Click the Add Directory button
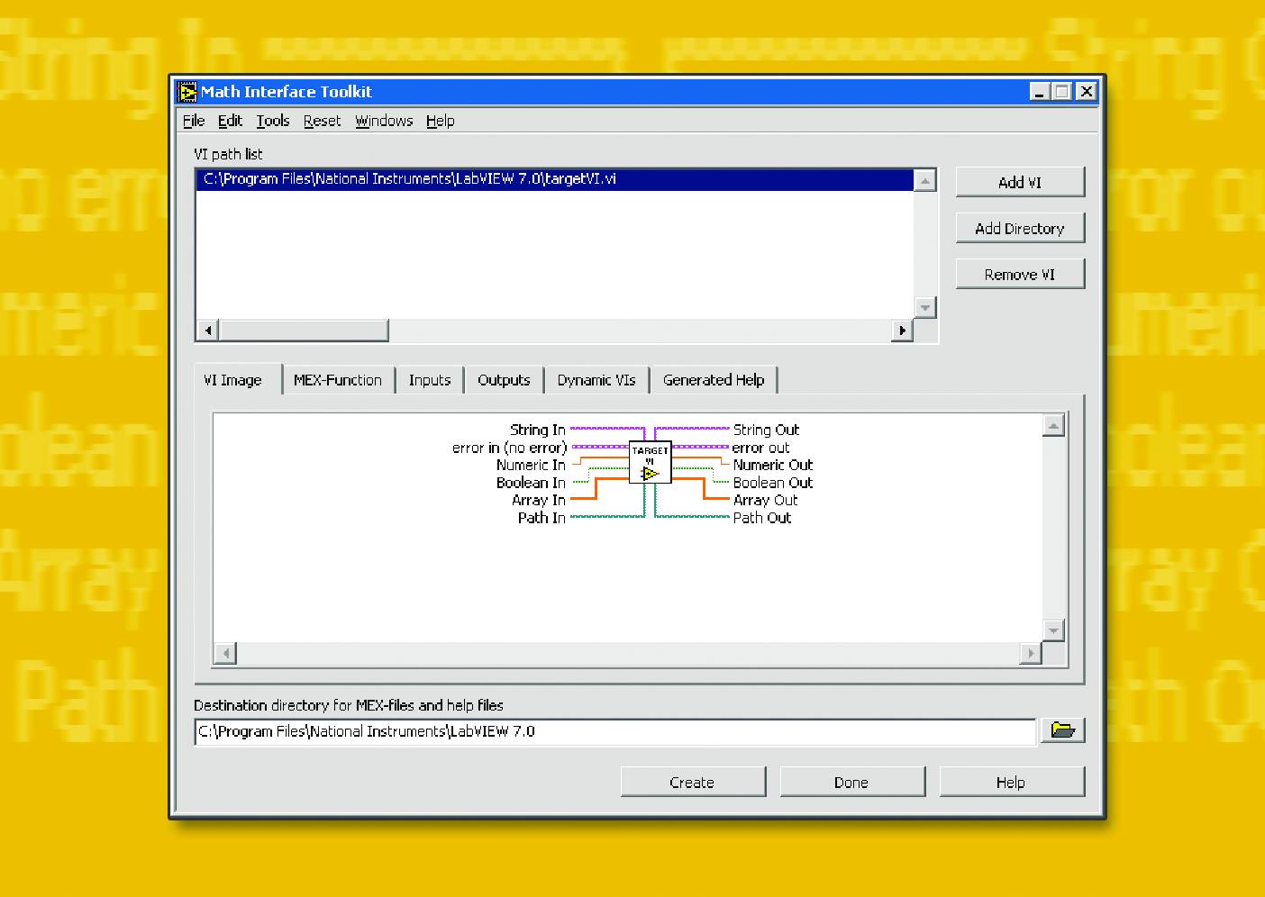 (1020, 228)
